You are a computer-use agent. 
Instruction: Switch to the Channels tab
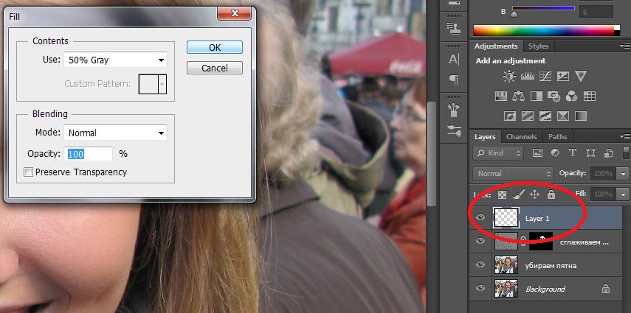pos(522,136)
